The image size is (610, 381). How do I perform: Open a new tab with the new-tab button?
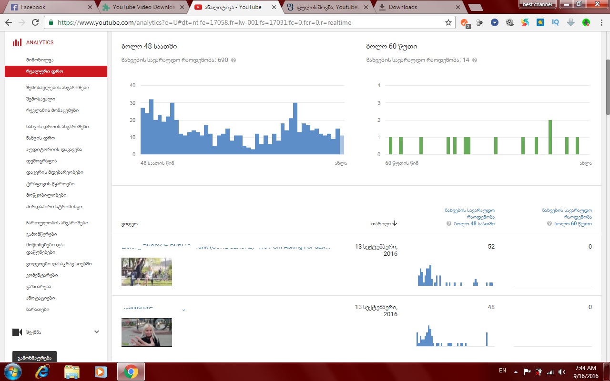coord(475,7)
